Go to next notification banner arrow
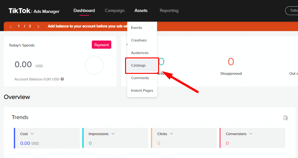This screenshot has width=298, height=158. 38,26
